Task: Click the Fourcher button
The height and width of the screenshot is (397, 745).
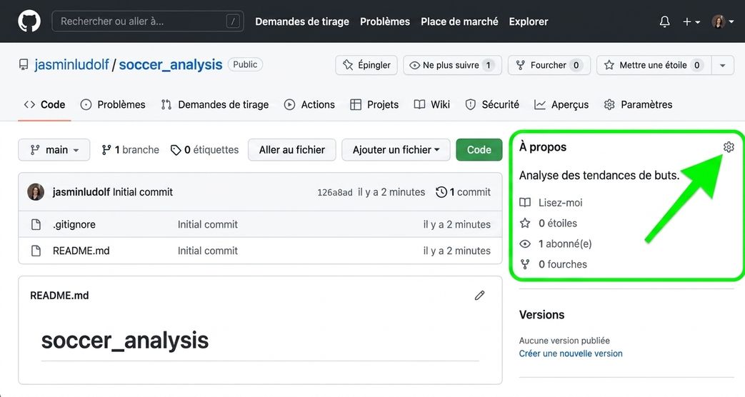Action: pyautogui.click(x=549, y=65)
